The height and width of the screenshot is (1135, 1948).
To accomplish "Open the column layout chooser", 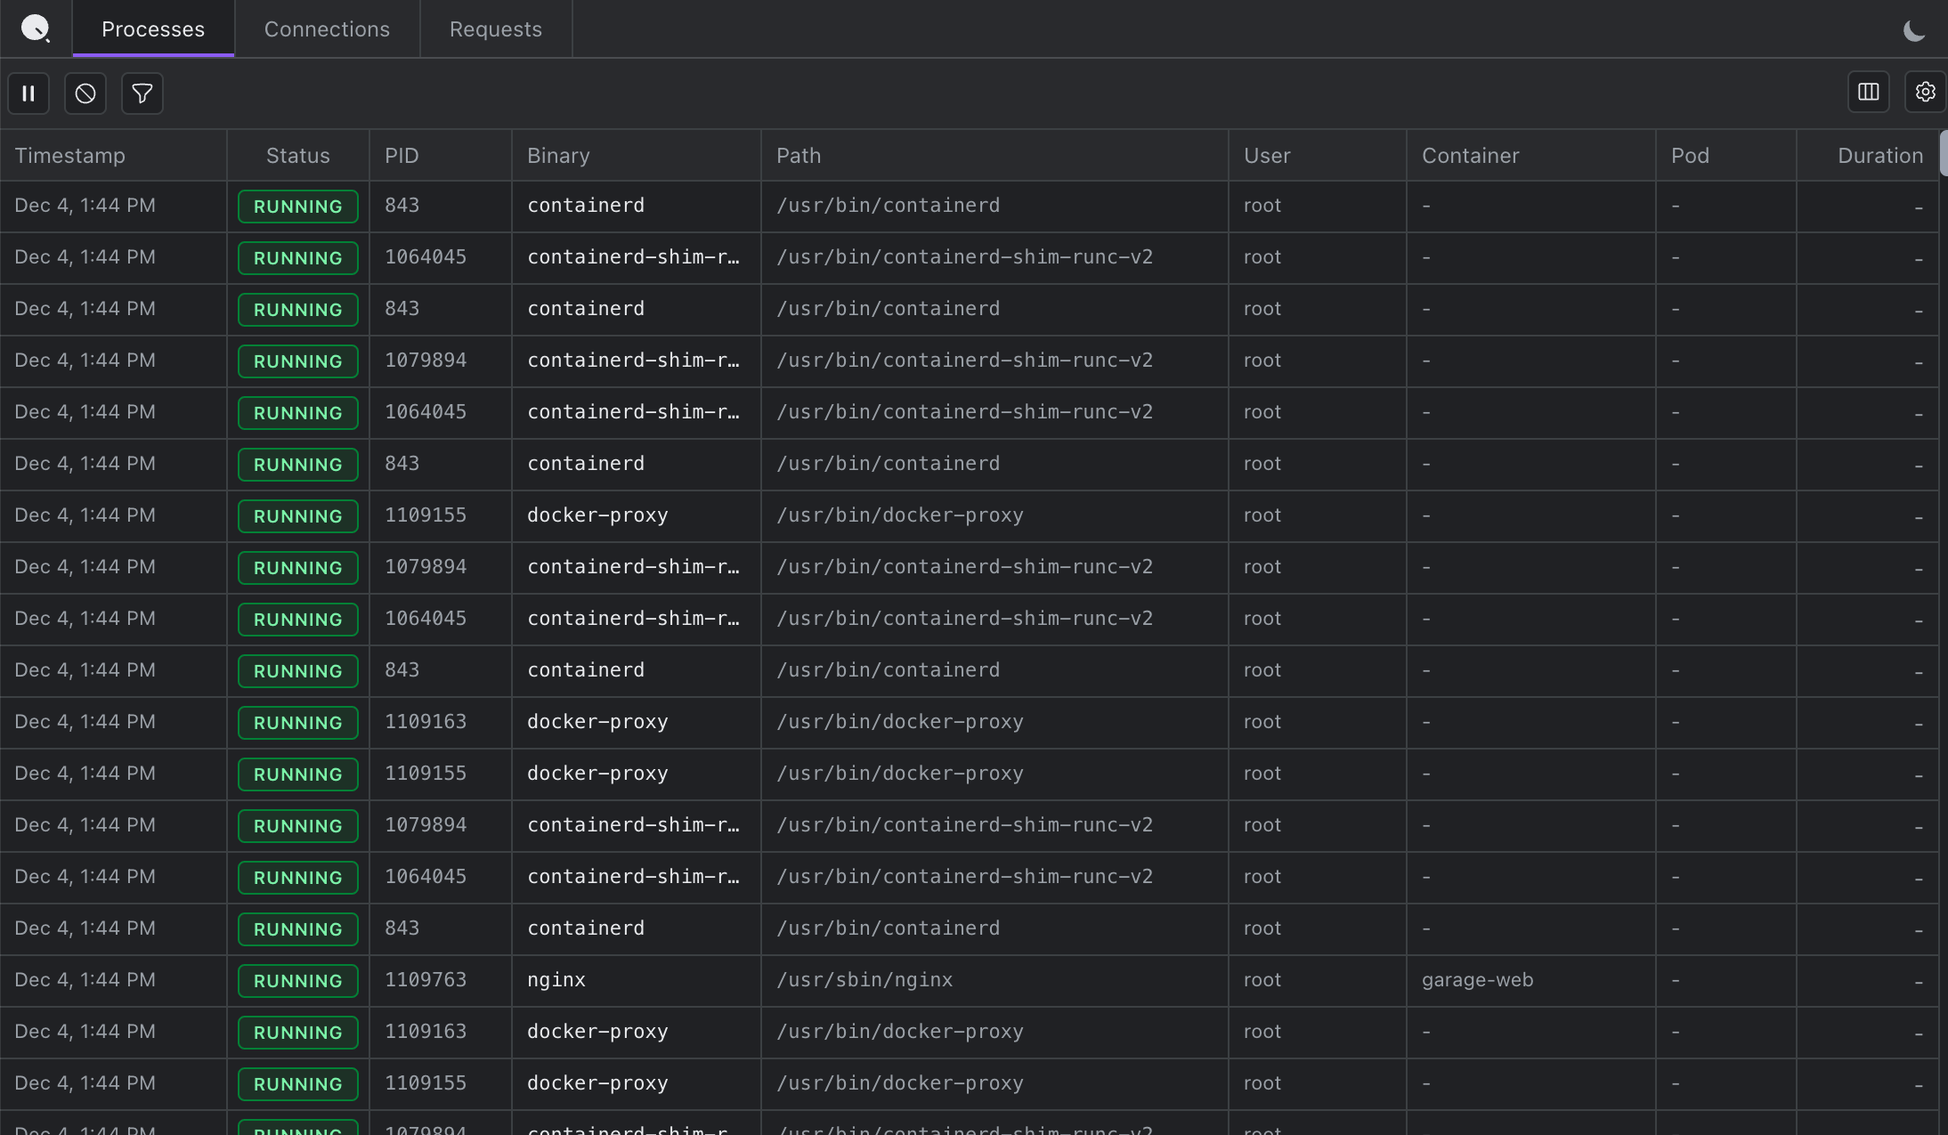I will pos(1868,92).
